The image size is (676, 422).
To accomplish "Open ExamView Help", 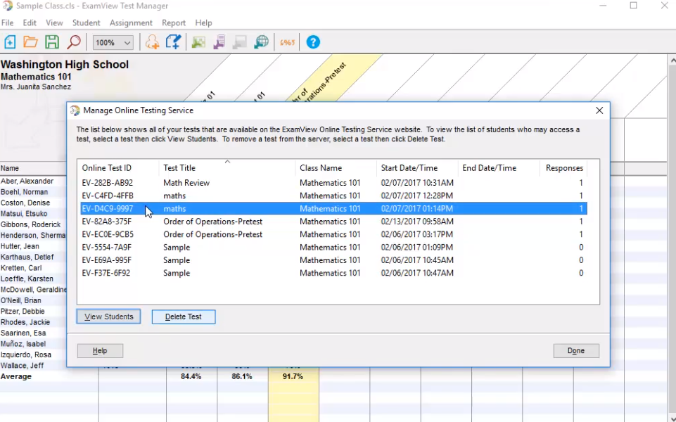I will click(x=312, y=42).
